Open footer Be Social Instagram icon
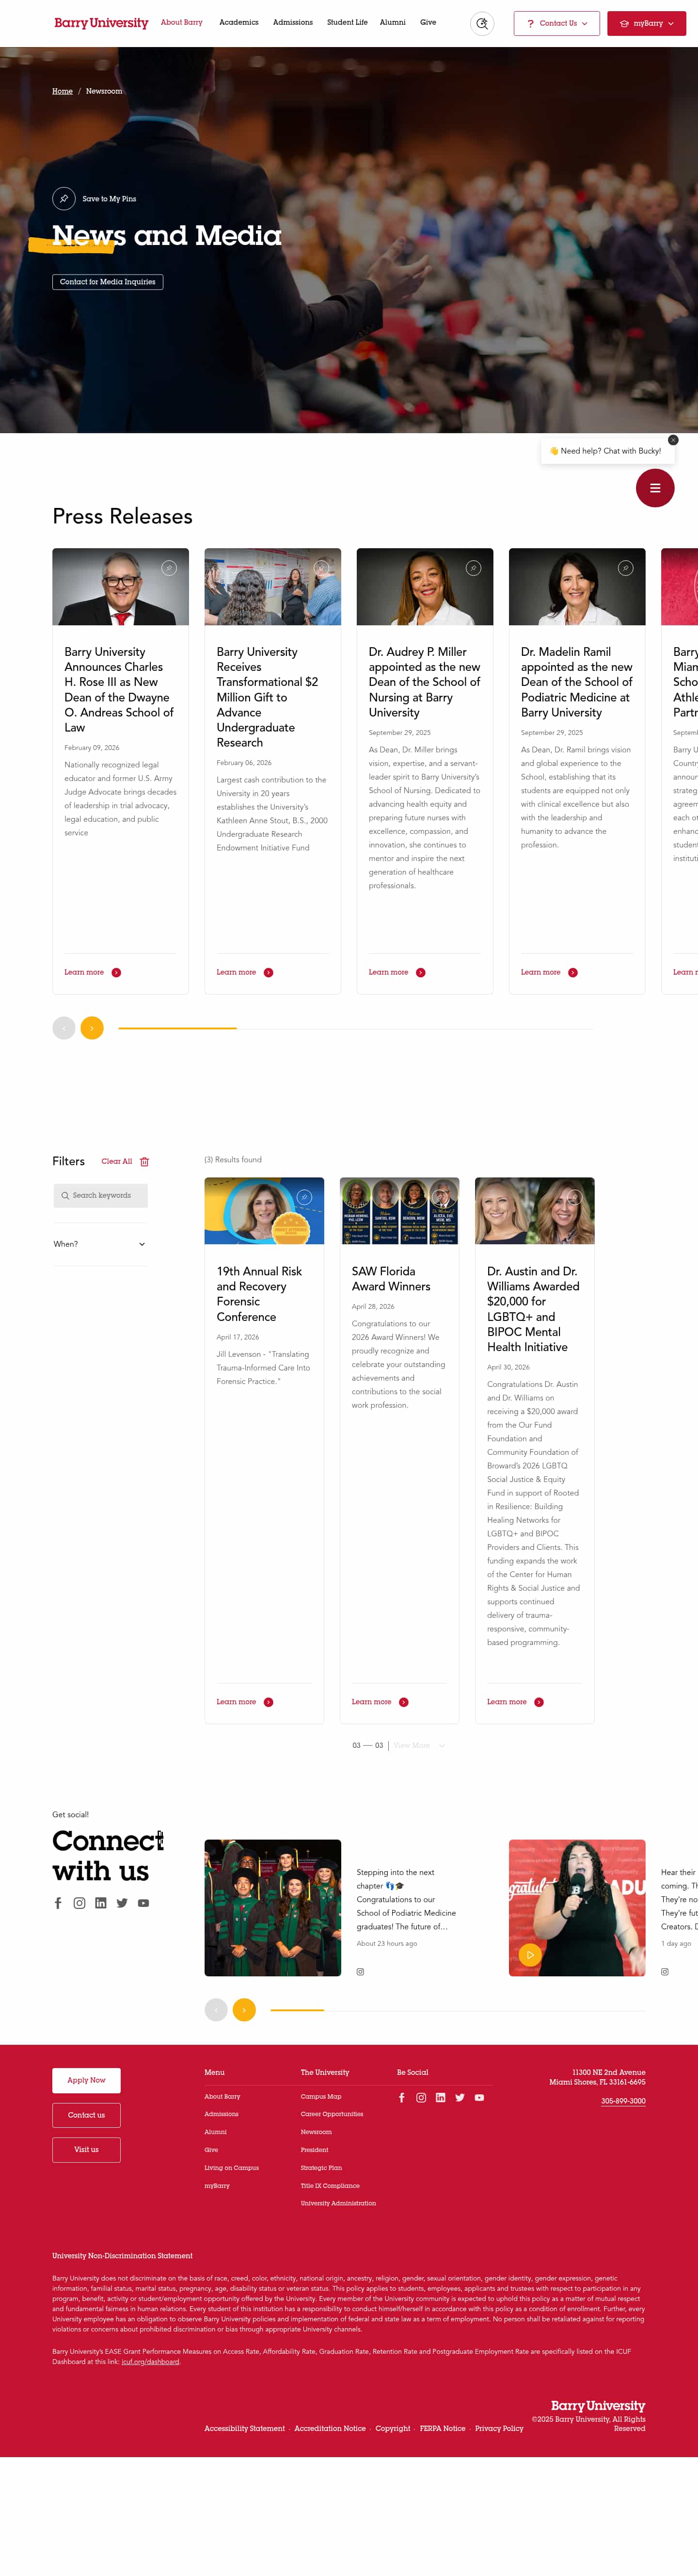The width and height of the screenshot is (698, 2576). (x=421, y=2098)
